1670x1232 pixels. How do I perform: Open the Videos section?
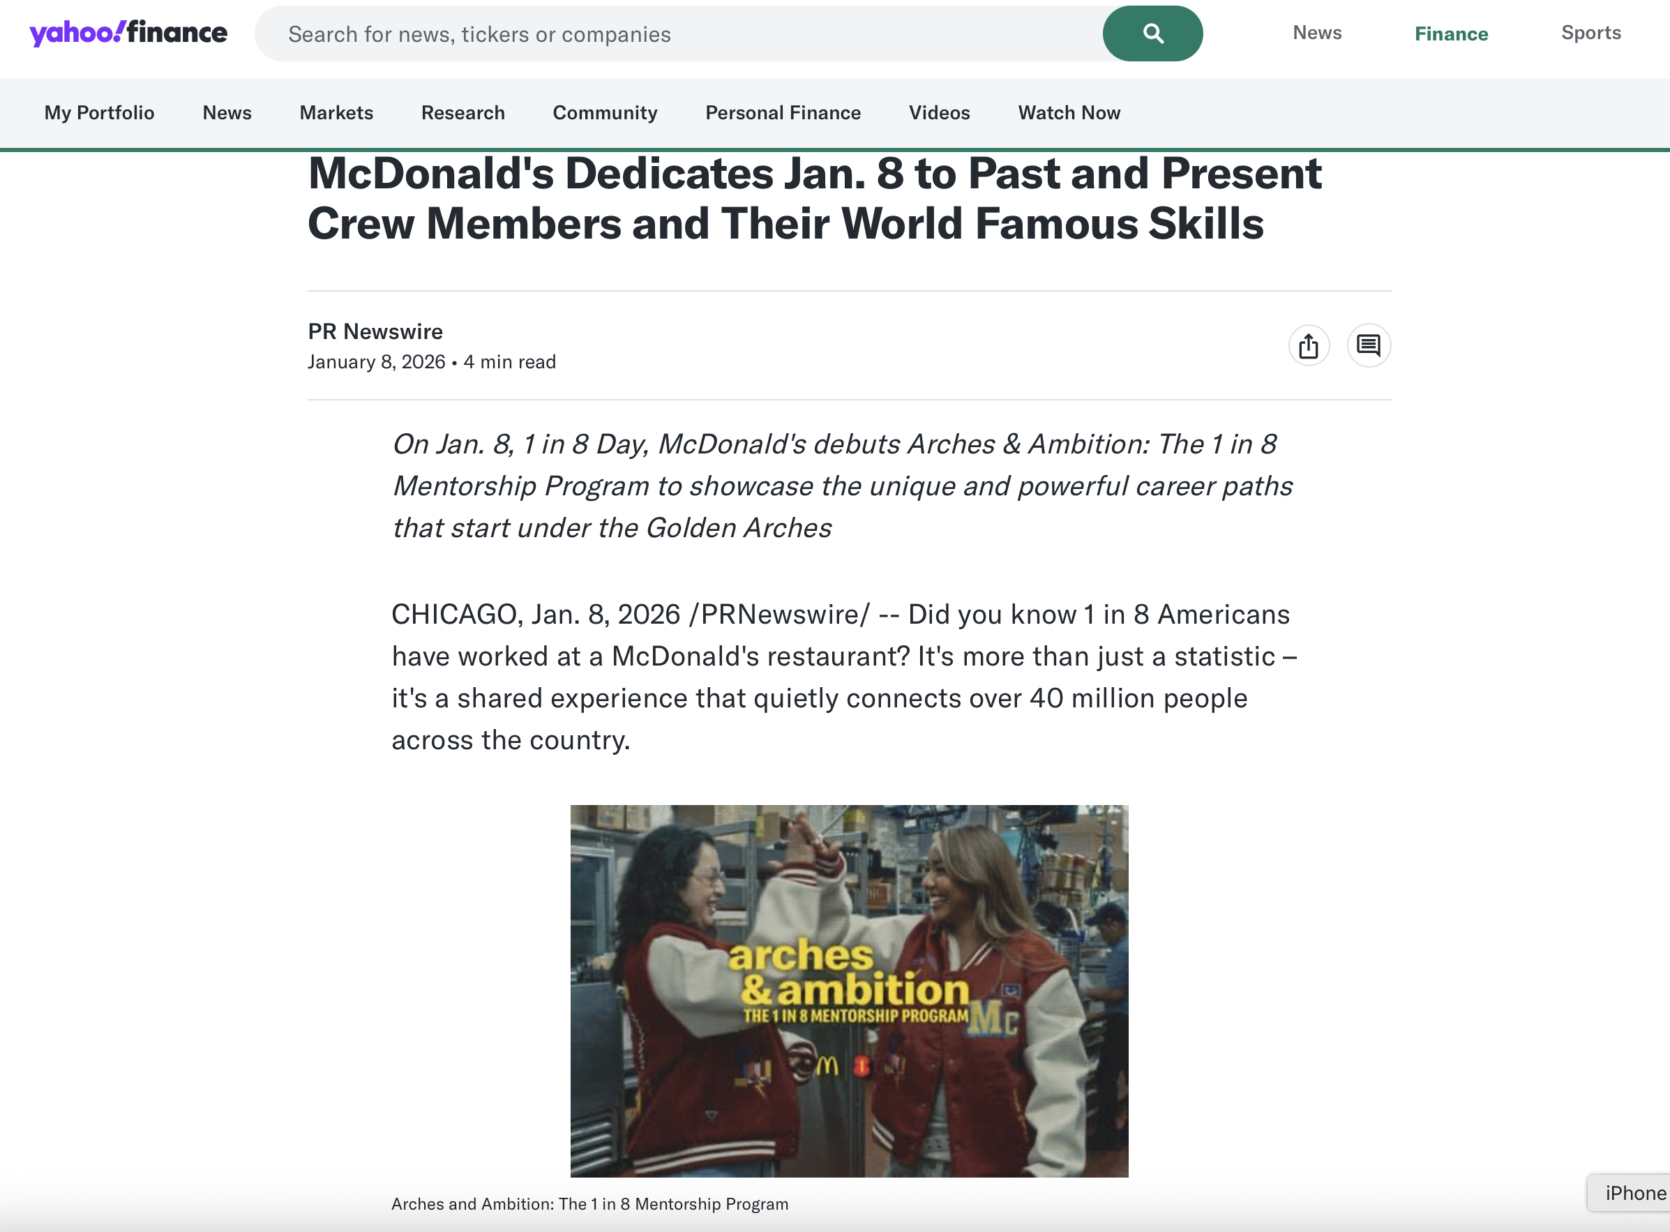(x=940, y=112)
